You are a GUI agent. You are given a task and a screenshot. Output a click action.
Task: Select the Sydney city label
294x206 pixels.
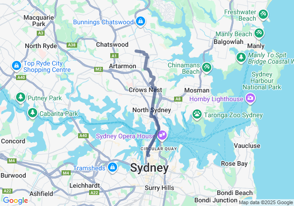149,168
